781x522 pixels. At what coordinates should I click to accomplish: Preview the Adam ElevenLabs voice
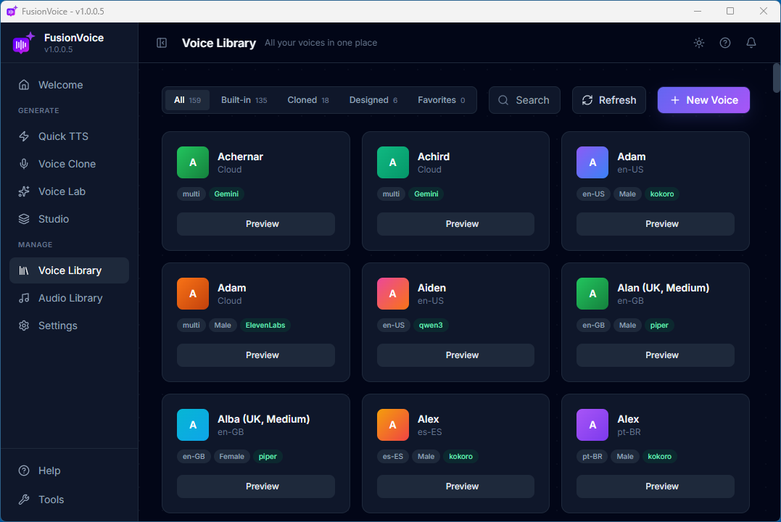click(x=255, y=355)
